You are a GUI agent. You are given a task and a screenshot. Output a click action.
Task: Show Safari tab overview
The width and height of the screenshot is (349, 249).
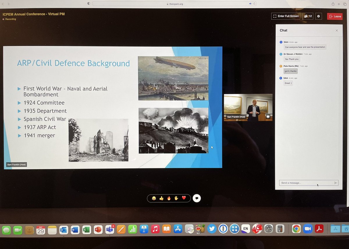(x=345, y=4)
